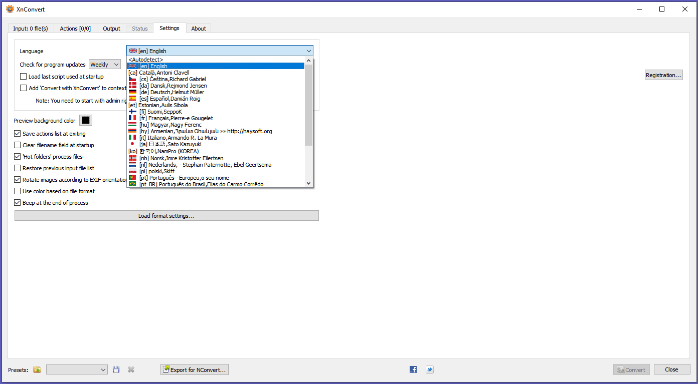698x384 pixels.
Task: Open the About tab
Action: [199, 29]
